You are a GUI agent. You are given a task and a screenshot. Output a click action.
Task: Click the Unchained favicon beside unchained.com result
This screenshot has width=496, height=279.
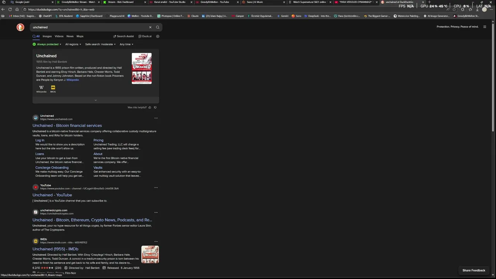click(x=35, y=117)
